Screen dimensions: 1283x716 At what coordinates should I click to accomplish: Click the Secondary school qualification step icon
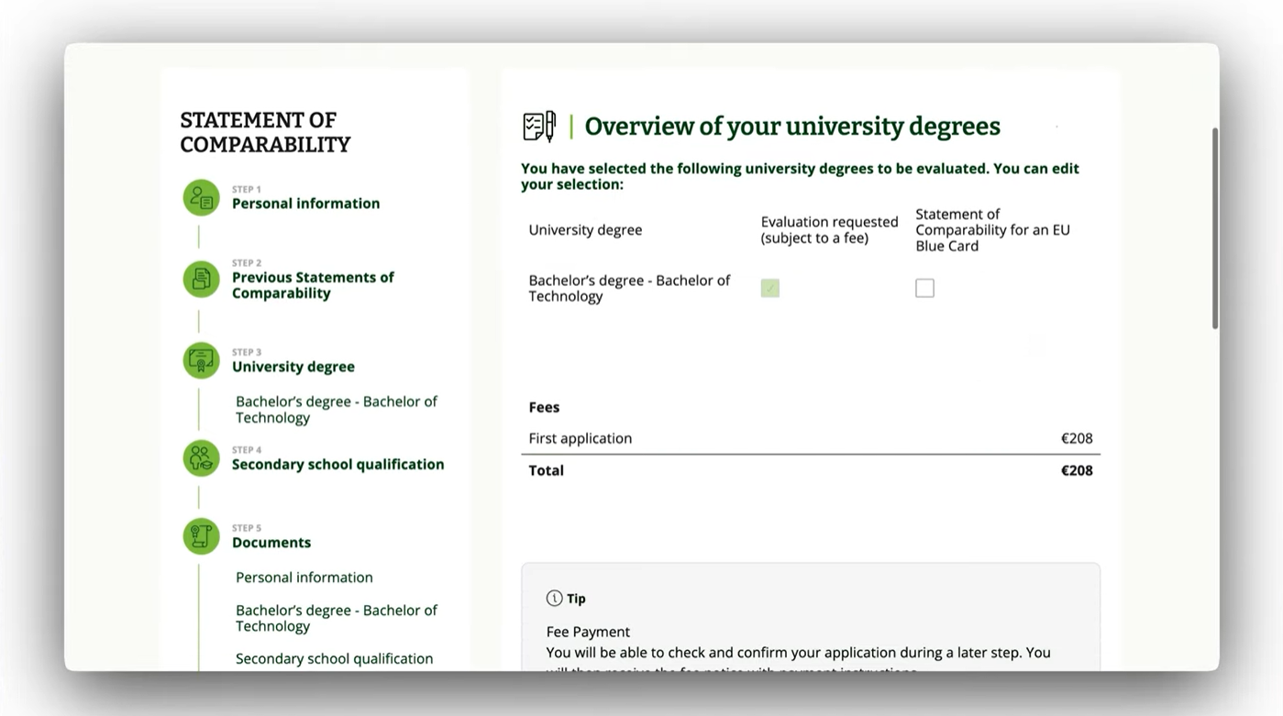point(201,457)
